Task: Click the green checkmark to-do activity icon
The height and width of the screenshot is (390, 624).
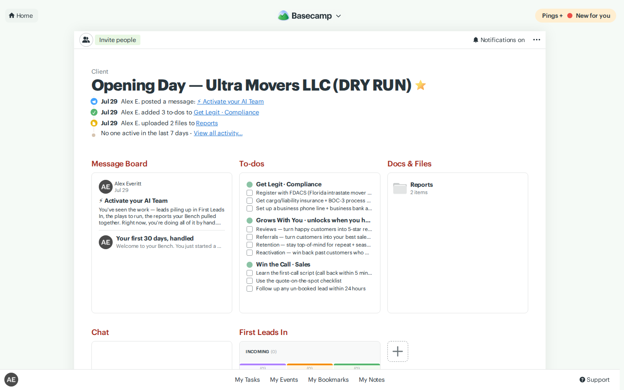Action: [94, 112]
